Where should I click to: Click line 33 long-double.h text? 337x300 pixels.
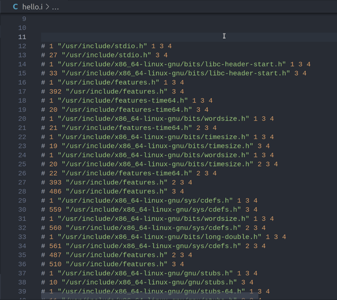tap(163, 237)
